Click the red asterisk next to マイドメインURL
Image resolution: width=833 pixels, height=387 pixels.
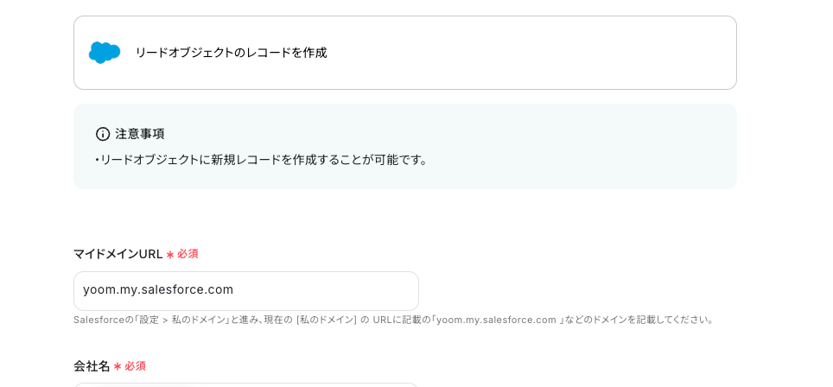click(x=169, y=255)
